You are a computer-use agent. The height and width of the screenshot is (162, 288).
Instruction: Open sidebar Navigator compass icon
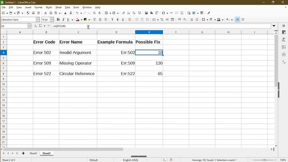[x=284, y=54]
